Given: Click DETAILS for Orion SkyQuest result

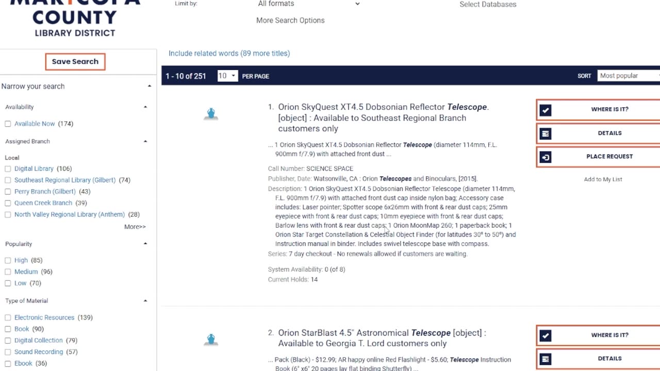Looking at the screenshot, I should [x=598, y=133].
